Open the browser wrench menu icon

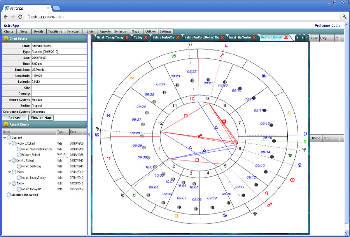click(x=344, y=17)
